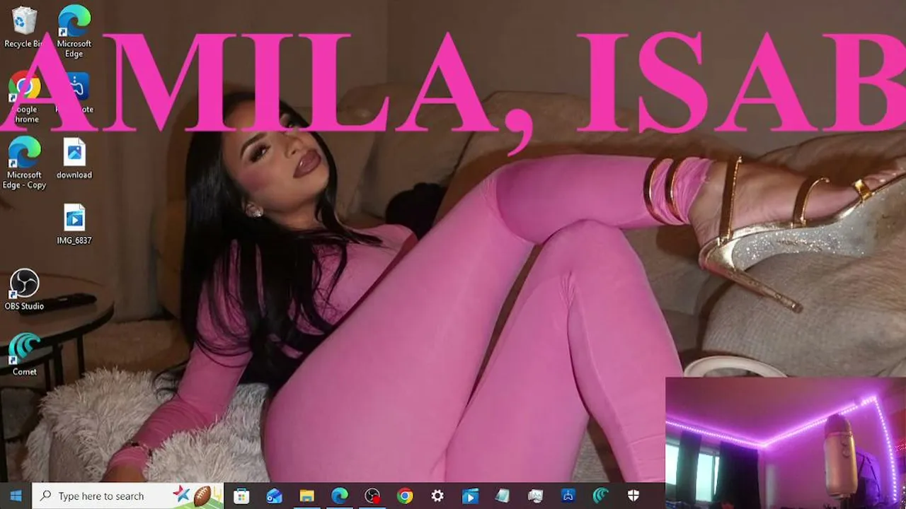Open Microsoft Edge from the taskbar
This screenshot has height=509, width=906.
tap(340, 496)
